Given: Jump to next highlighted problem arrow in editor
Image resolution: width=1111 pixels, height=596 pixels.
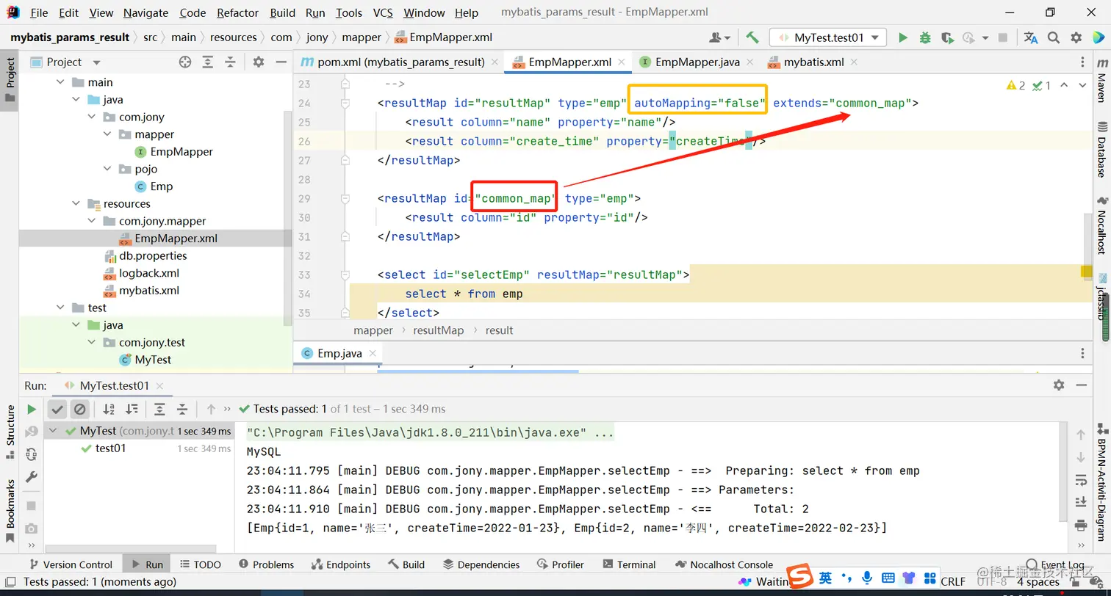Looking at the screenshot, I should (x=1084, y=86).
